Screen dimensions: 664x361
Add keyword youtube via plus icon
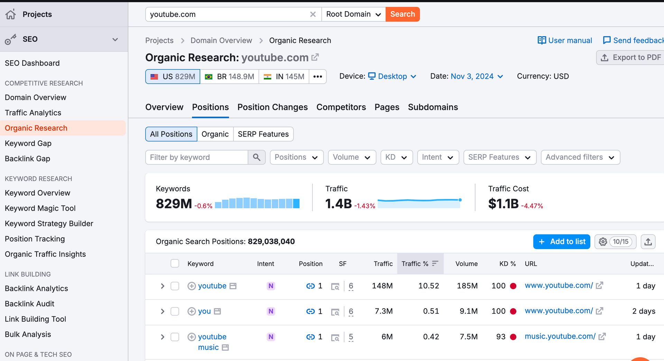click(x=192, y=286)
